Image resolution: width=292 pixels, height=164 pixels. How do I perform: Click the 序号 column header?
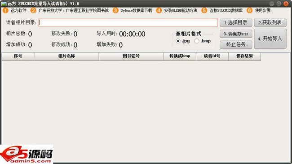point(18,56)
